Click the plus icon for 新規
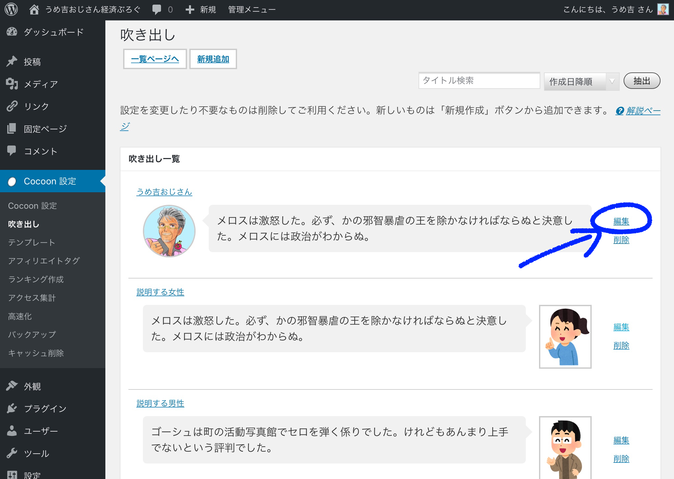 [x=190, y=10]
